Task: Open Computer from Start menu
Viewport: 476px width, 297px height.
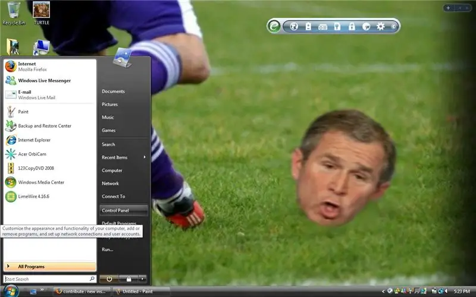Action: (x=124, y=170)
